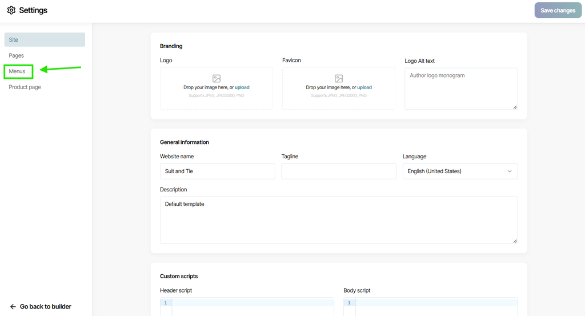Click the Custom scripts heading
Screen dimensions: 585x316
pos(179,277)
